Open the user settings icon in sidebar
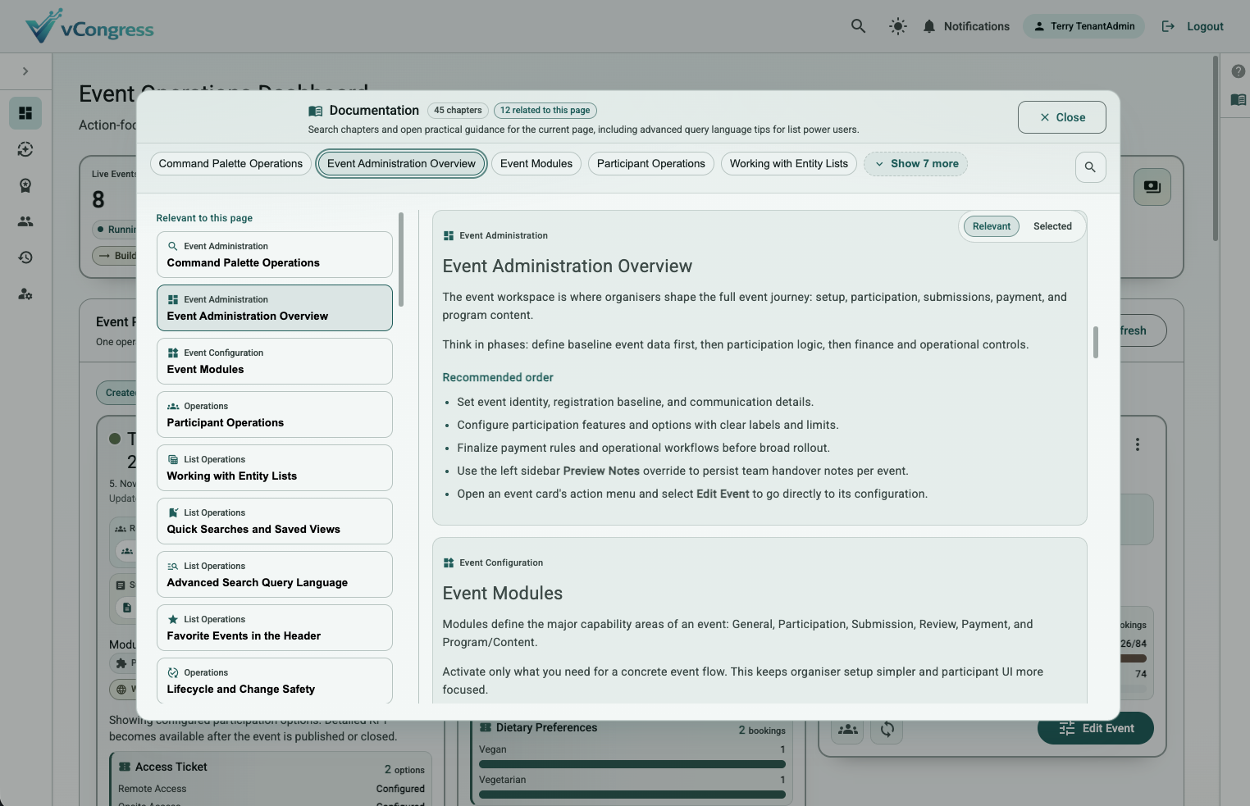The width and height of the screenshot is (1250, 806). pos(25,294)
